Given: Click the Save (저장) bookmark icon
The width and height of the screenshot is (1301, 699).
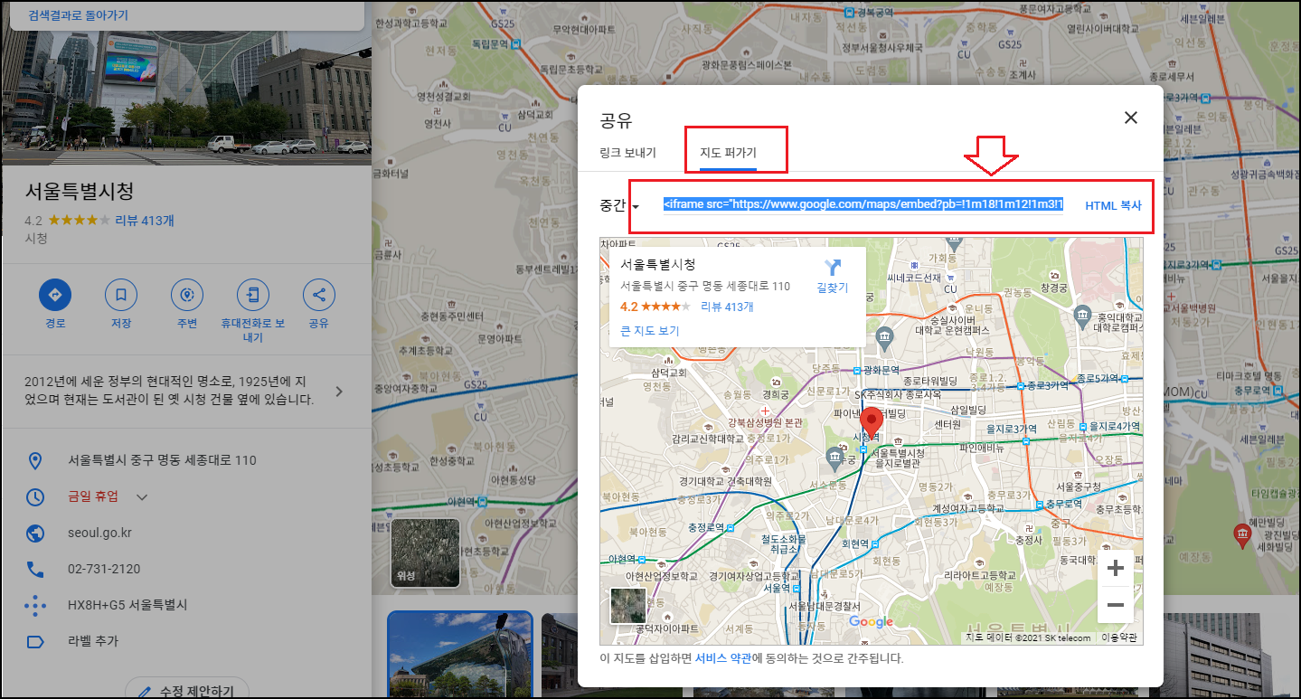Looking at the screenshot, I should [x=121, y=295].
